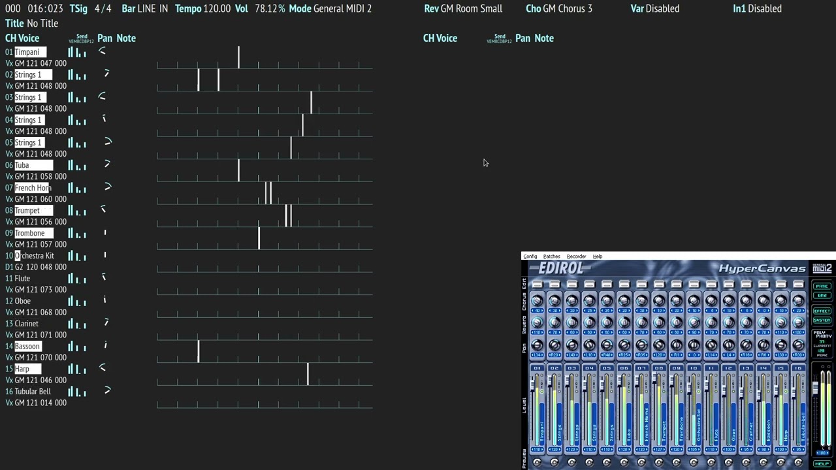This screenshot has width=836, height=470.
Task: Preview the channel 07 French Horns sound
Action: (642, 462)
